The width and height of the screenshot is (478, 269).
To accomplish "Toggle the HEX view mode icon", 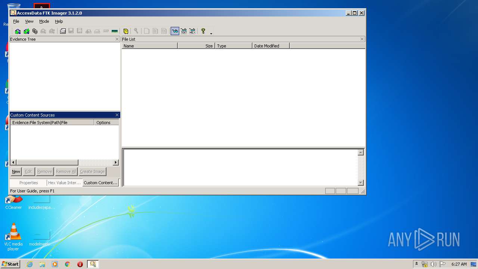I will coord(192,31).
